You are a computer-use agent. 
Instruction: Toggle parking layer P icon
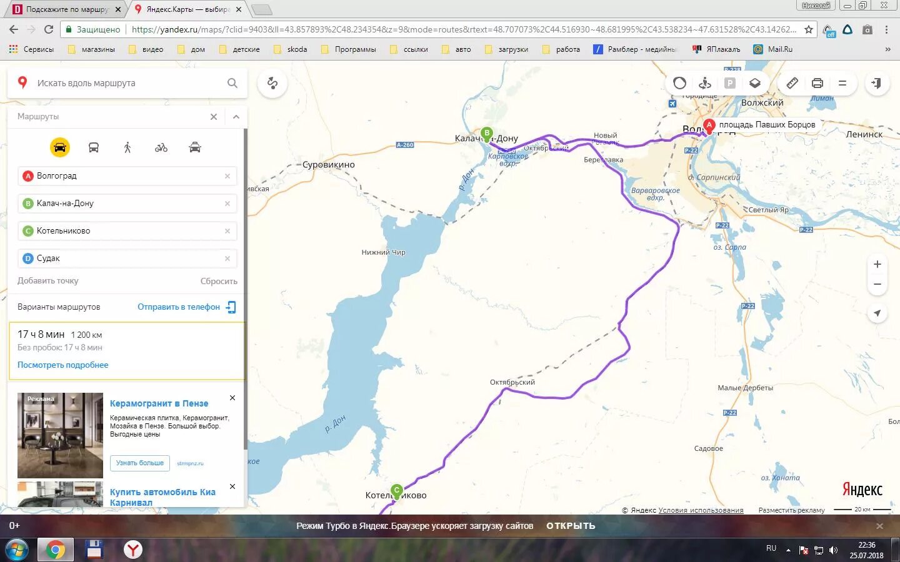(730, 83)
